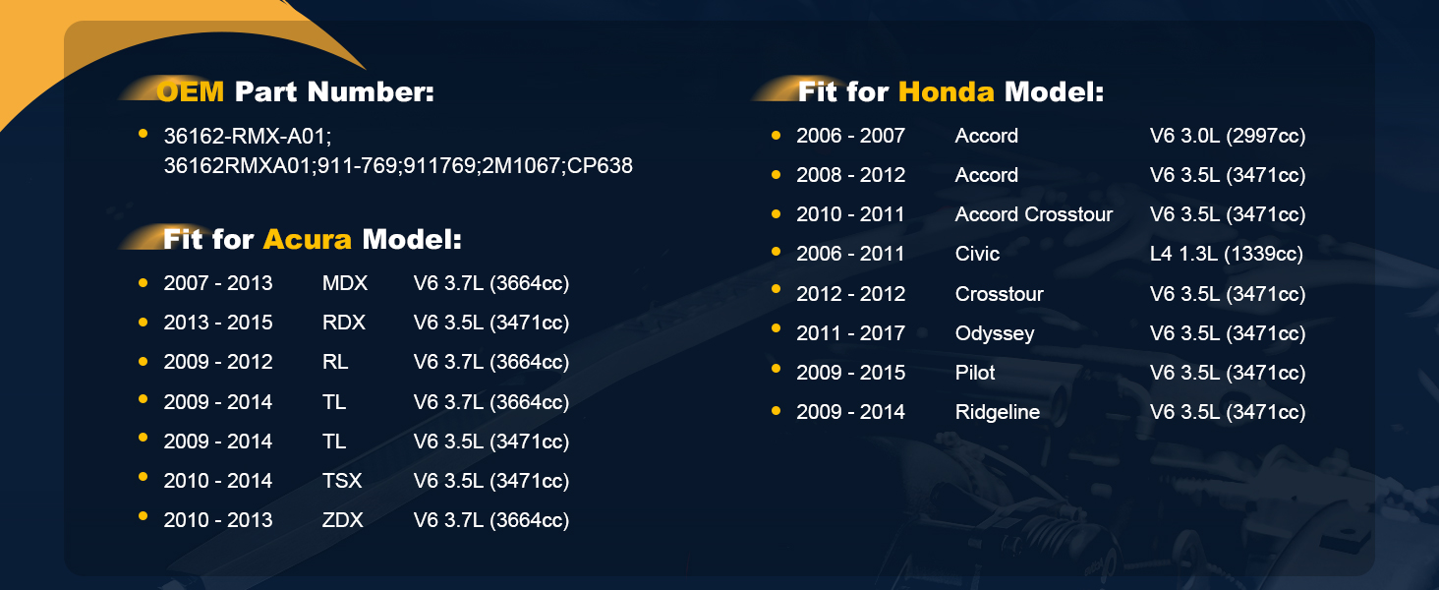Select the Pilot model entry
Viewport: 1439px width, 590px height.
[x=974, y=373]
